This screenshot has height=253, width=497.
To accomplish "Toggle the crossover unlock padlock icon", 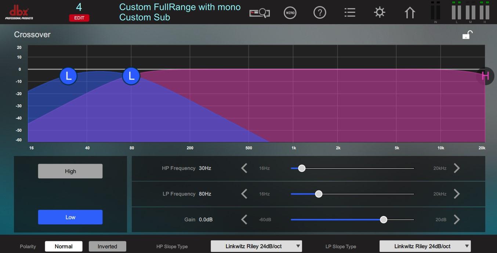I will [467, 35].
